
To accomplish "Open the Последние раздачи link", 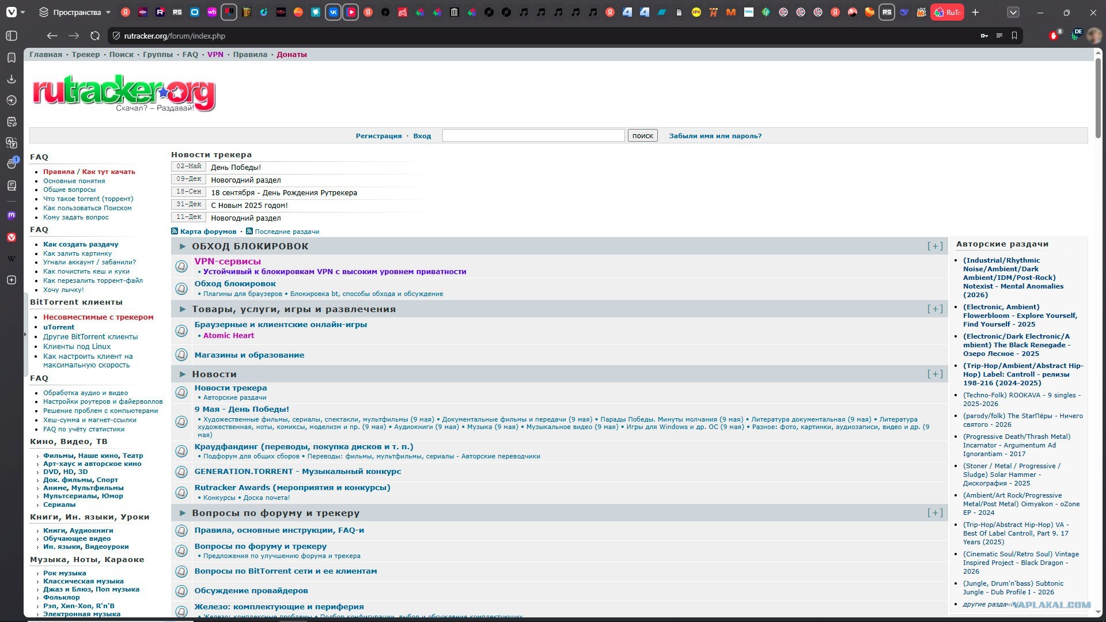I will point(287,232).
